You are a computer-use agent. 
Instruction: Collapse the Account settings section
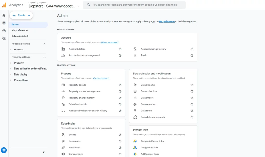click(45, 44)
